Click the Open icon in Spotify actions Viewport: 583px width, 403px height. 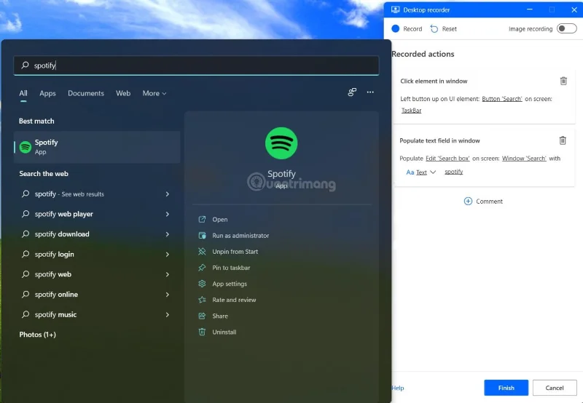tap(202, 219)
